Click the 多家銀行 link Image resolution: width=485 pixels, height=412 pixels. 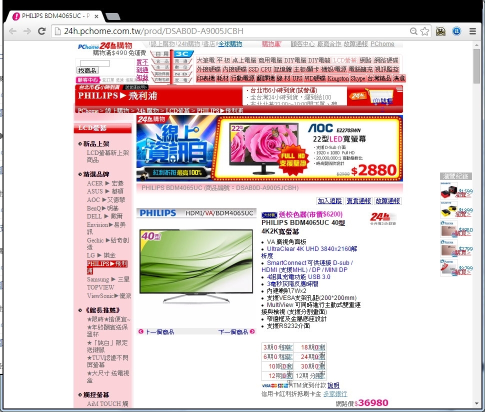point(335,394)
